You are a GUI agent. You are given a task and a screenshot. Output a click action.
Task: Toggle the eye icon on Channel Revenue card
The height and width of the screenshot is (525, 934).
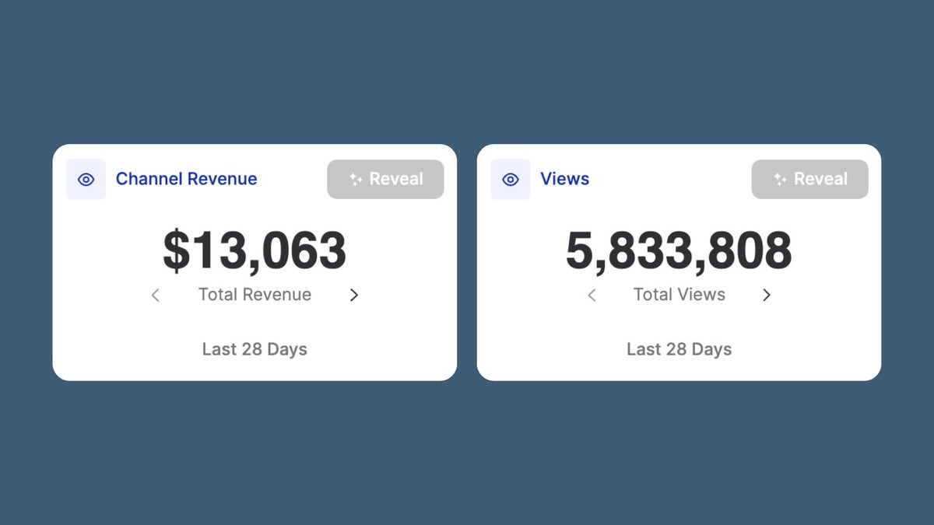[x=86, y=180]
